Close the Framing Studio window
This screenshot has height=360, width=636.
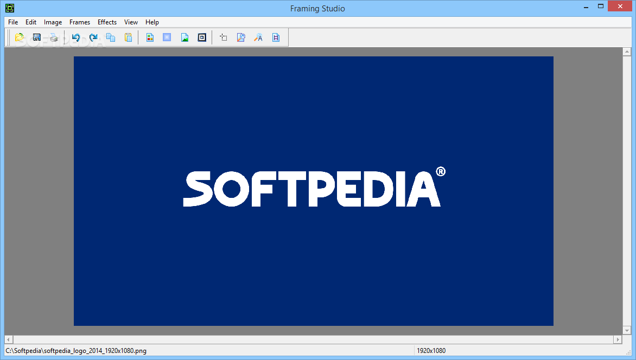(x=620, y=6)
